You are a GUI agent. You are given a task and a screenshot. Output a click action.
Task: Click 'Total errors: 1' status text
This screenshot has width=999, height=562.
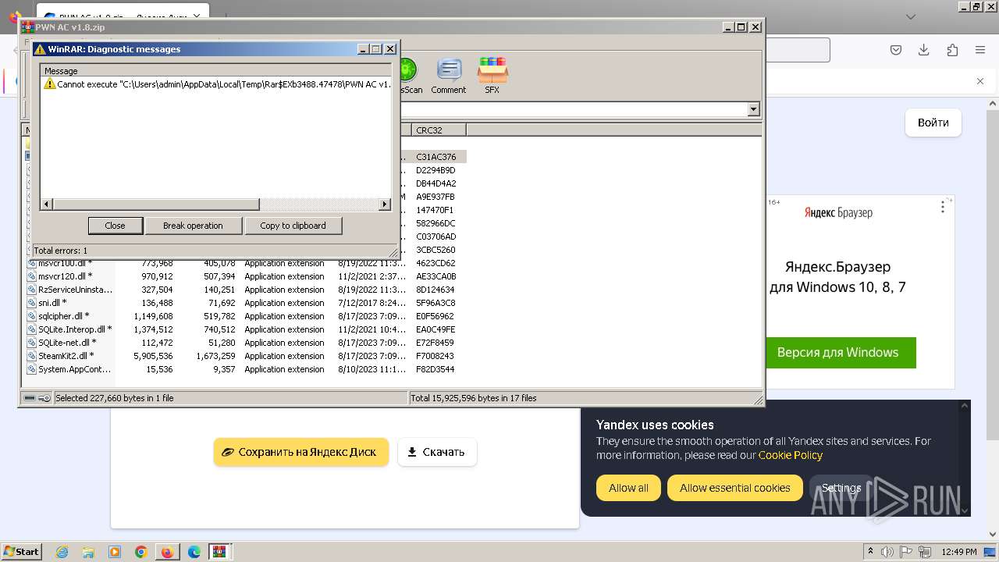(60, 251)
